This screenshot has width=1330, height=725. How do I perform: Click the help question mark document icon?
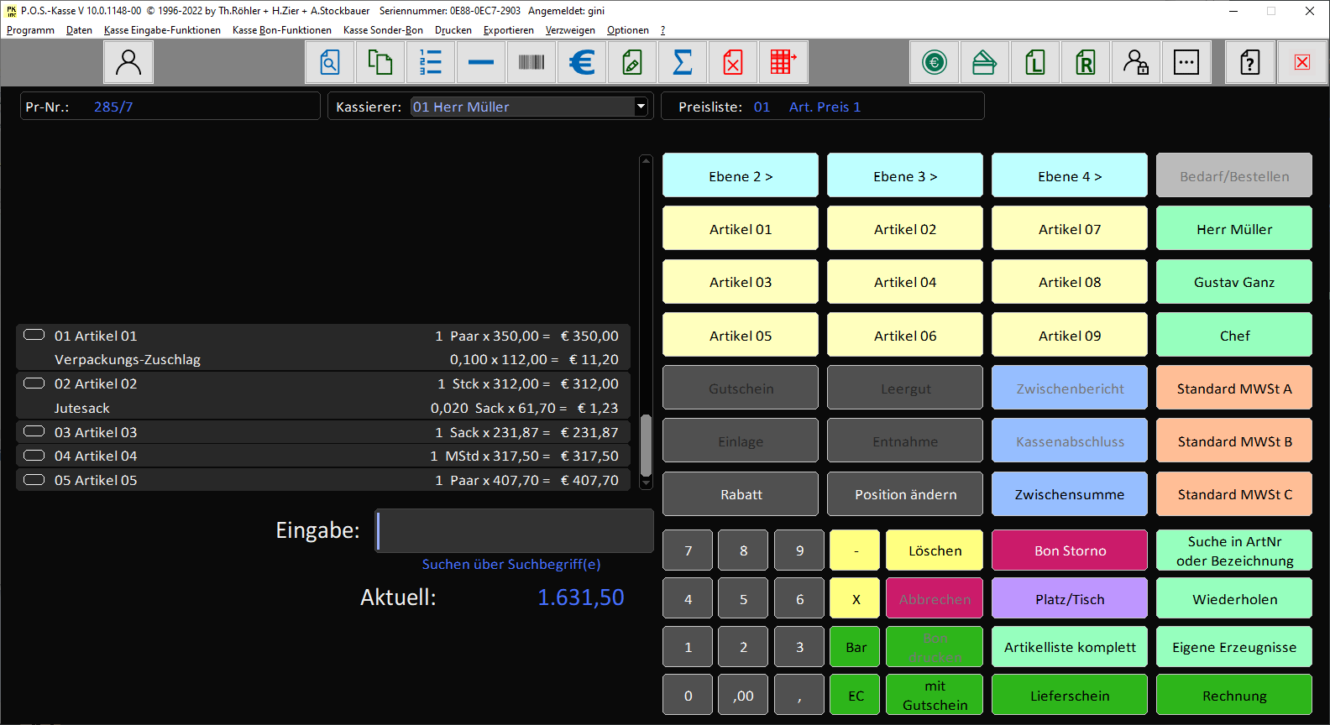point(1250,62)
